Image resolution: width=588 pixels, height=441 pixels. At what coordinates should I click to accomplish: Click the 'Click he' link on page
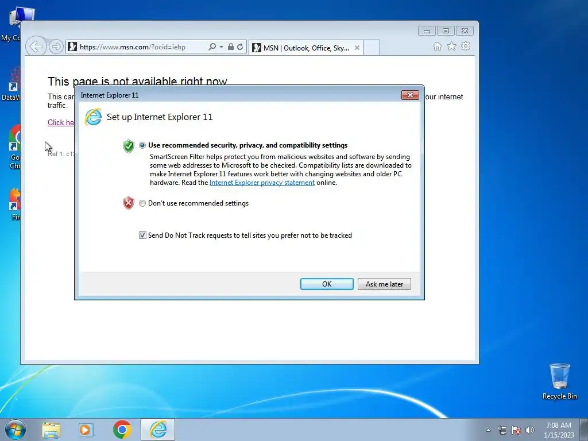click(x=61, y=122)
